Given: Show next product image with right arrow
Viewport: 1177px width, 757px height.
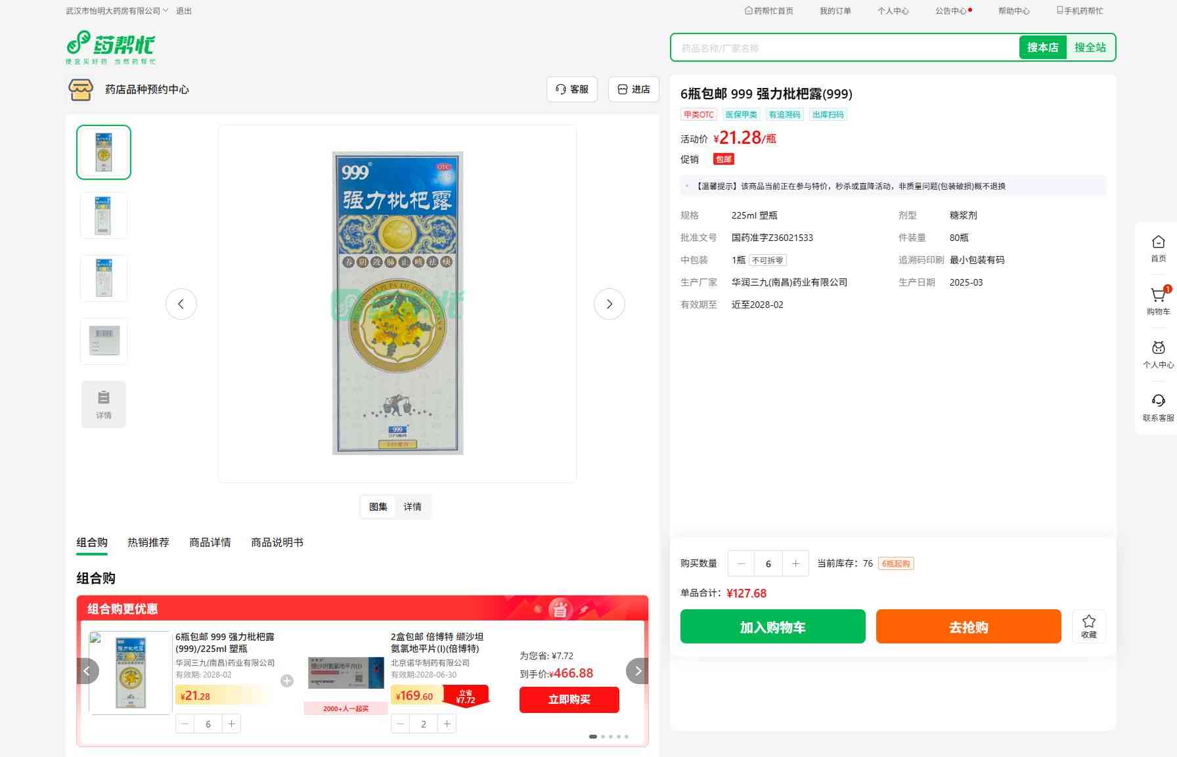Looking at the screenshot, I should [609, 304].
